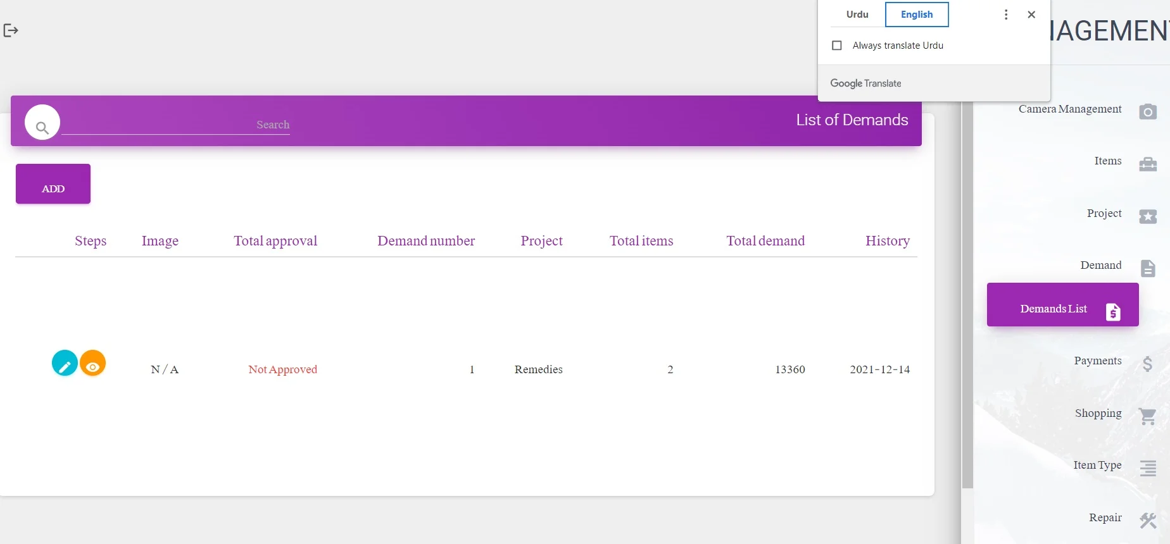Image resolution: width=1170 pixels, height=544 pixels.
Task: Click the Shopping cart icon
Action: point(1147,416)
